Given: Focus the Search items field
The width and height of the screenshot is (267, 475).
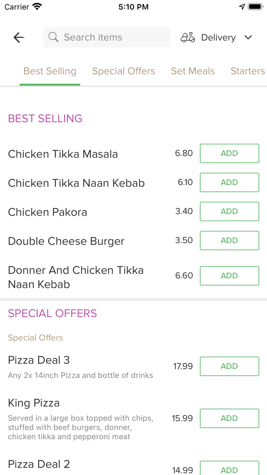Looking at the screenshot, I should [111, 37].
